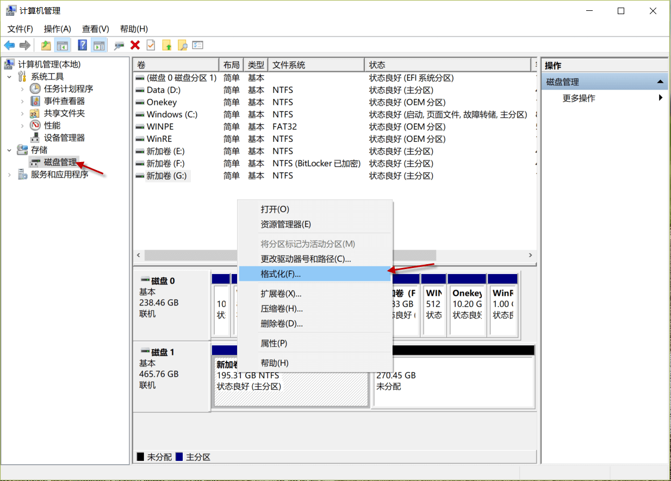Click the Properties checkmark document icon
This screenshot has height=481, width=671.
[x=151, y=45]
